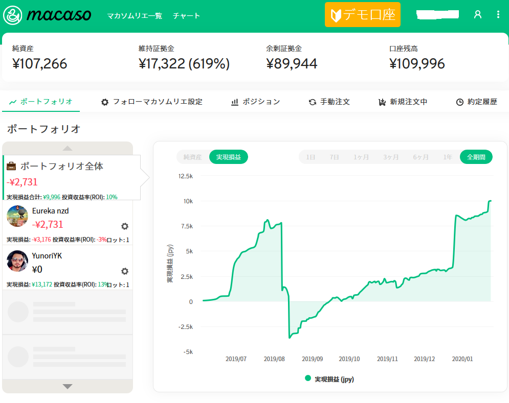Click the macaso logo icon
This screenshot has height=403, width=509.
point(12,15)
